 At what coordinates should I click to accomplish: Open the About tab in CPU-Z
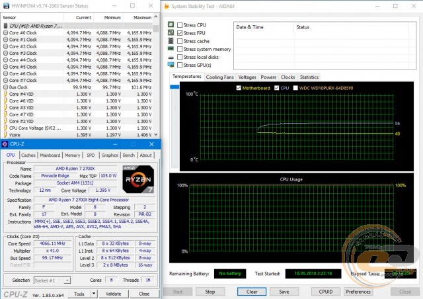pyautogui.click(x=145, y=155)
